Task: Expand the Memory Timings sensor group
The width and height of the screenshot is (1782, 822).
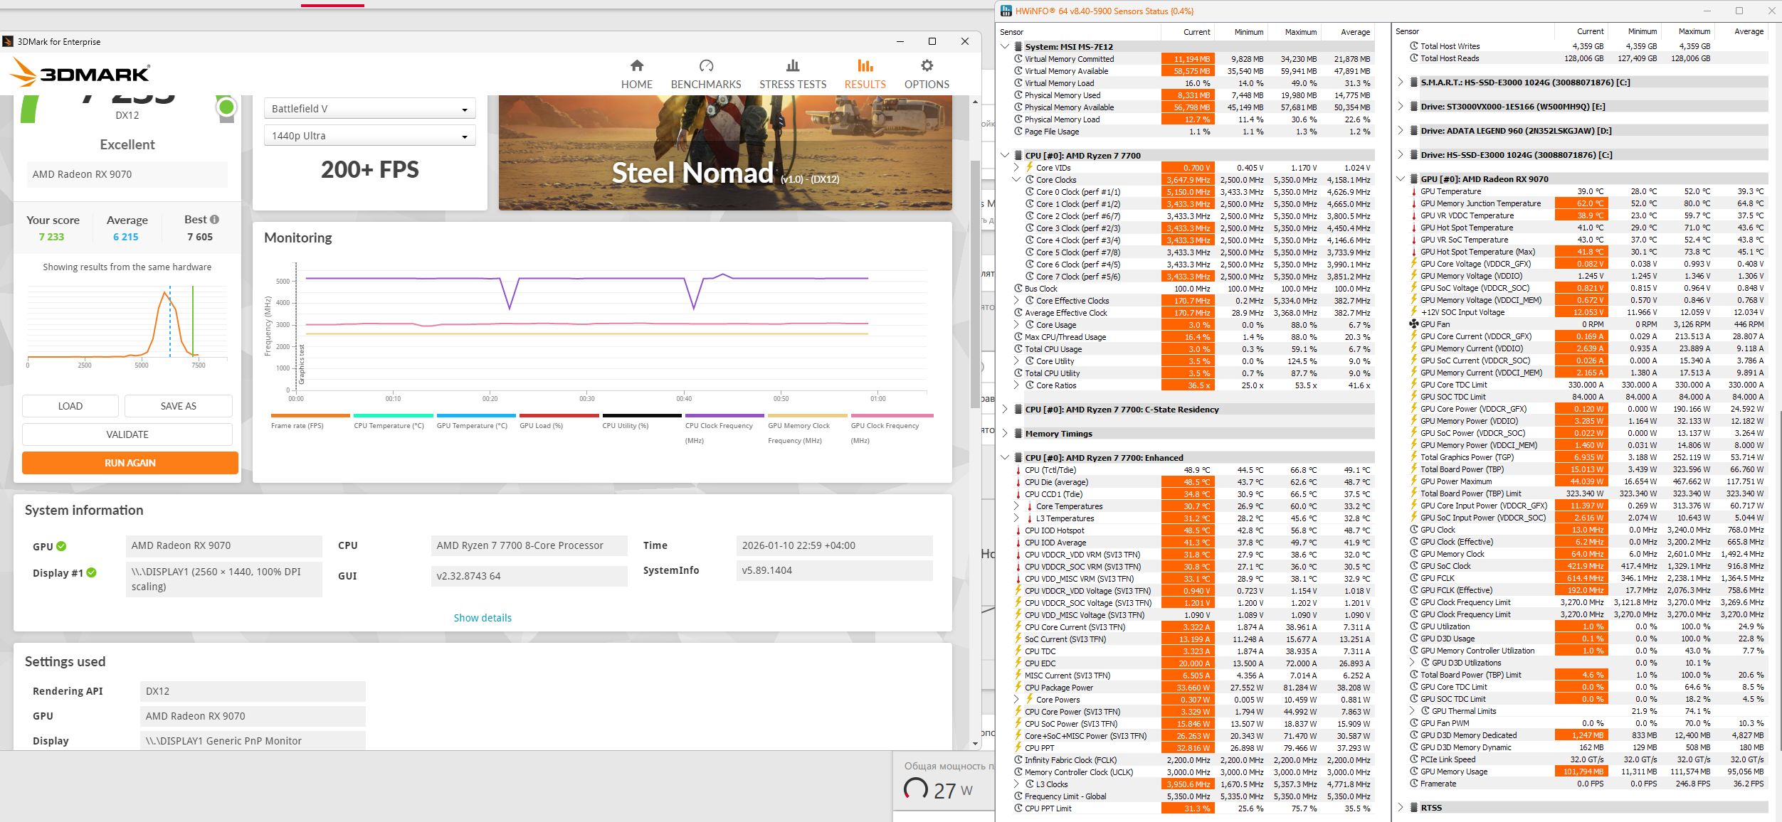Action: [1004, 434]
